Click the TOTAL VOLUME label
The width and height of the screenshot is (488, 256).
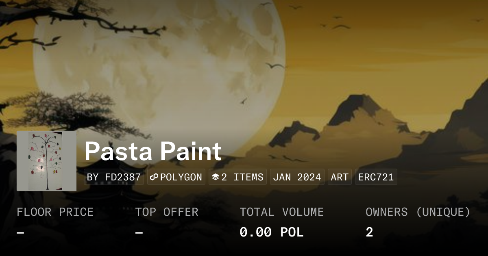point(281,212)
